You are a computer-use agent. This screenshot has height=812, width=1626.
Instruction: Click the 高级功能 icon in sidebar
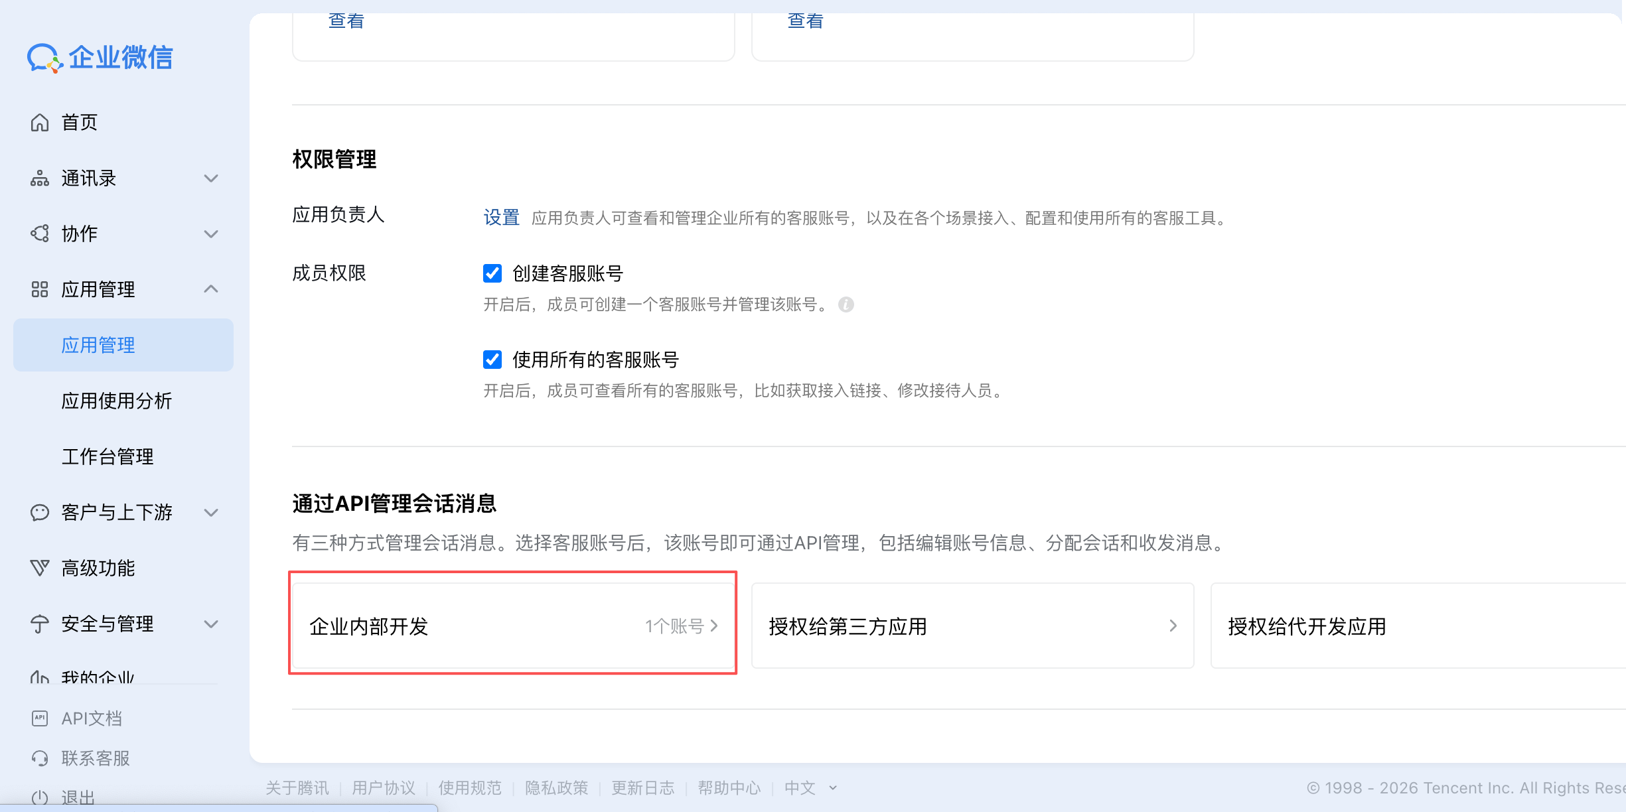click(40, 568)
